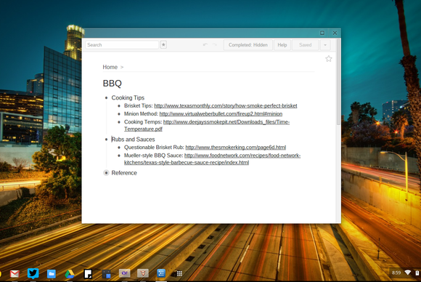Open the purple-lettered app icon in shelf
Viewport: 421px width, 282px height.
(x=125, y=273)
